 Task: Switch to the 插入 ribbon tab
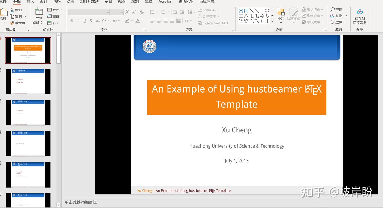[30, 2]
